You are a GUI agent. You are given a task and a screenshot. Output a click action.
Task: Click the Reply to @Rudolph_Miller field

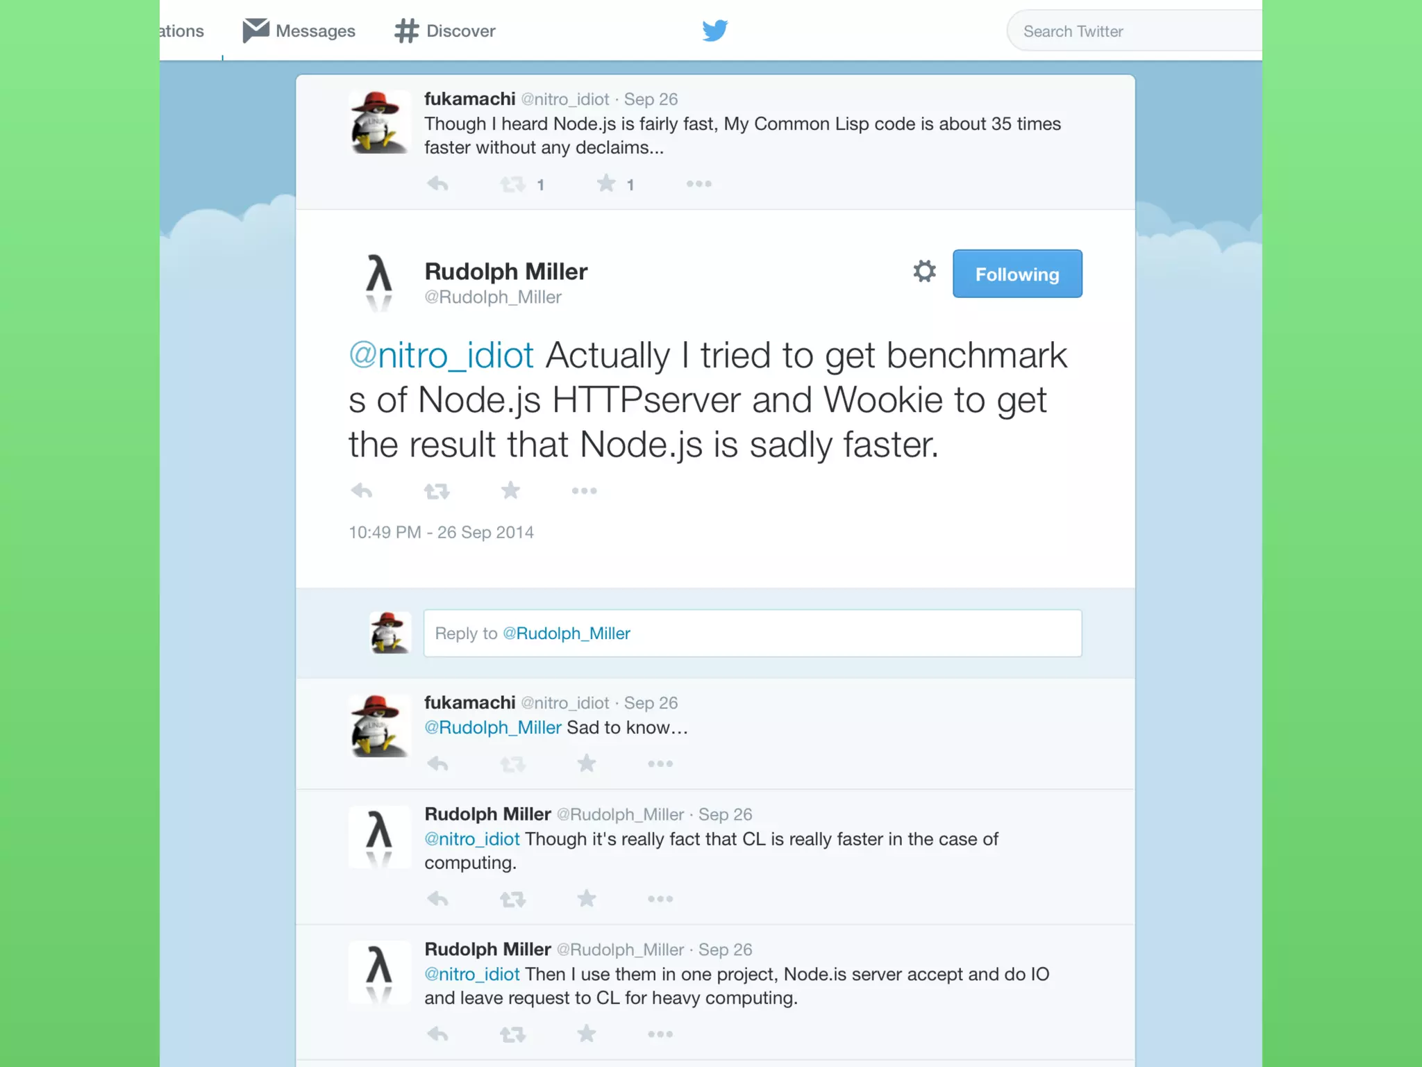pyautogui.click(x=752, y=633)
